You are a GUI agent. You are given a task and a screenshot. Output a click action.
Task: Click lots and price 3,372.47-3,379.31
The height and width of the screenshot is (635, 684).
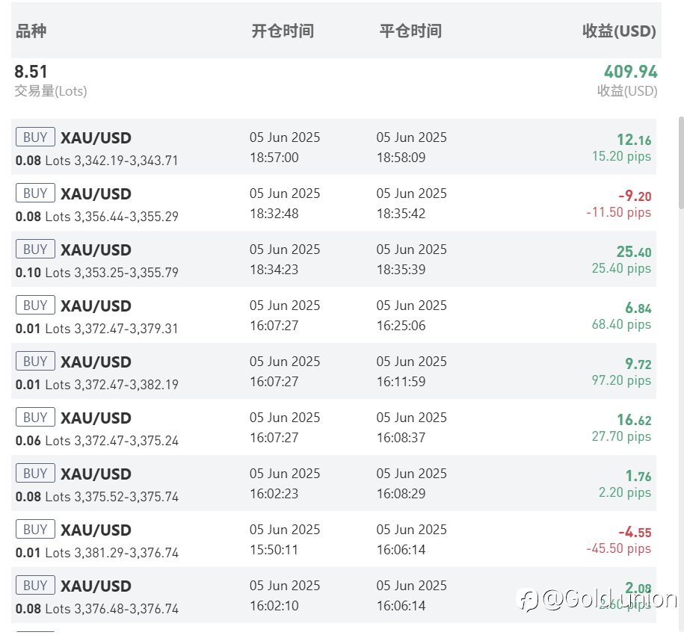pyautogui.click(x=97, y=328)
